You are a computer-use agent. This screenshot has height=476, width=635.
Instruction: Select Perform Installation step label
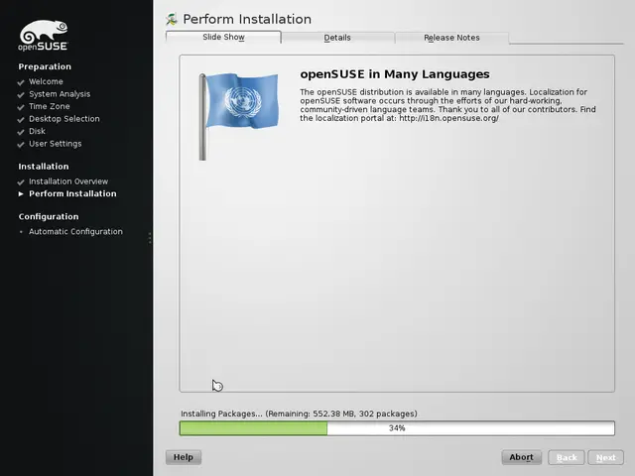[x=72, y=193]
